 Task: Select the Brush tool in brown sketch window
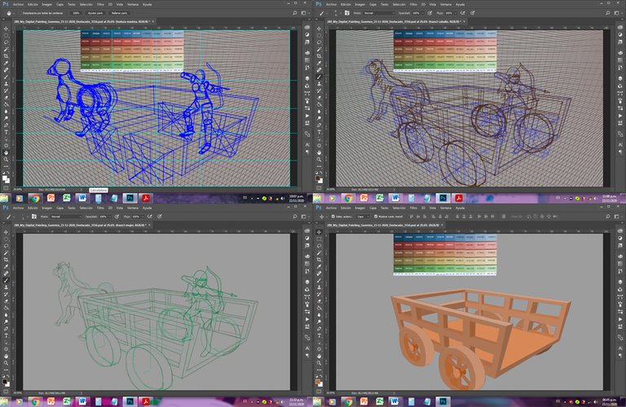[x=319, y=77]
